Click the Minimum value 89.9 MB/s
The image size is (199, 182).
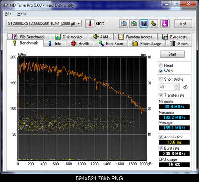click(x=174, y=107)
